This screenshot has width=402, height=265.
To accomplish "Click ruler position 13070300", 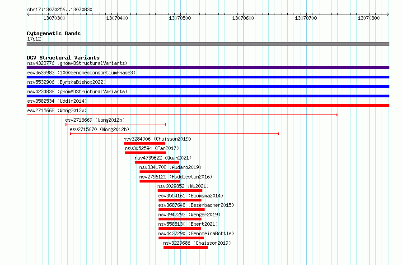I will 54,18.
